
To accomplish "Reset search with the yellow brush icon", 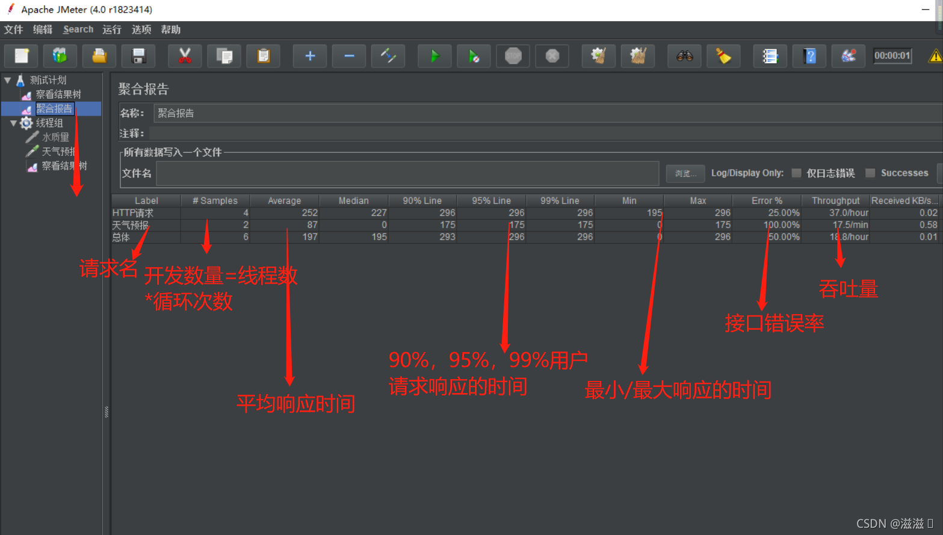I will (x=723, y=56).
